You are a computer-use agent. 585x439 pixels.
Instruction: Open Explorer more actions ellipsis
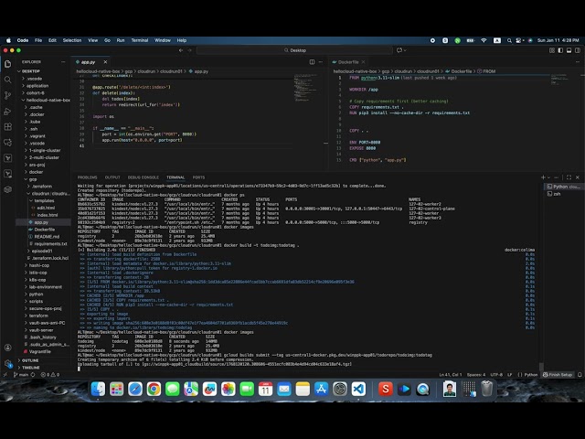63,62
